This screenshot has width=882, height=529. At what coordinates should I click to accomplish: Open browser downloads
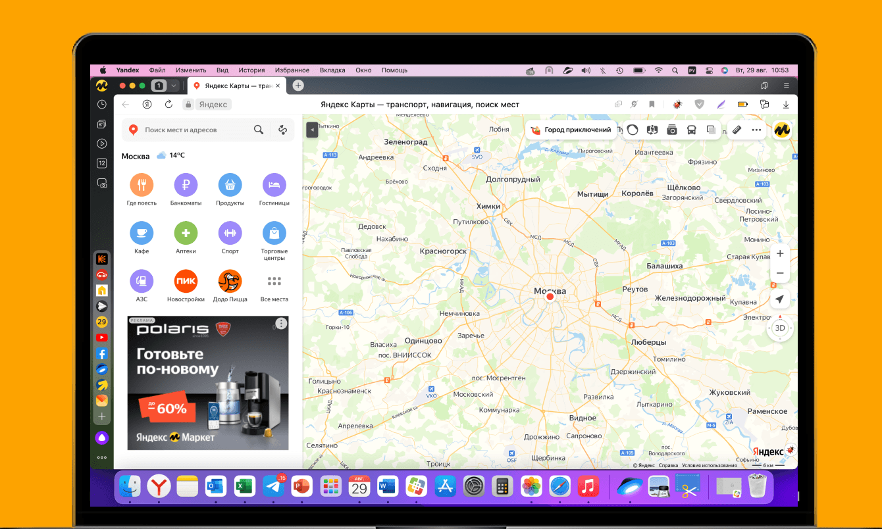(786, 104)
